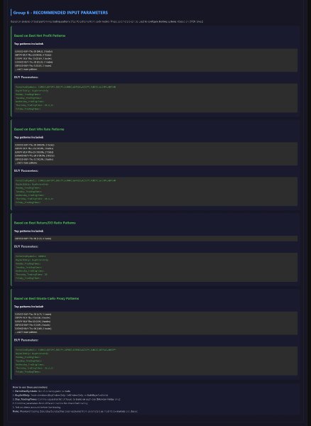Click the Group 6 Recommended Input Parameters heading
Image resolution: width=311 pixels, height=426 pixels.
[x=60, y=13]
